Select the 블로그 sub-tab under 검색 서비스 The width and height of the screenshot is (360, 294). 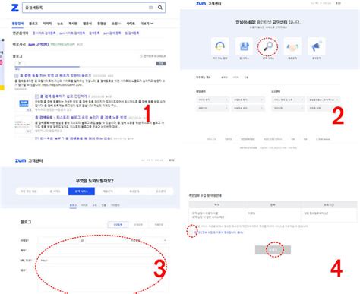tap(73, 205)
